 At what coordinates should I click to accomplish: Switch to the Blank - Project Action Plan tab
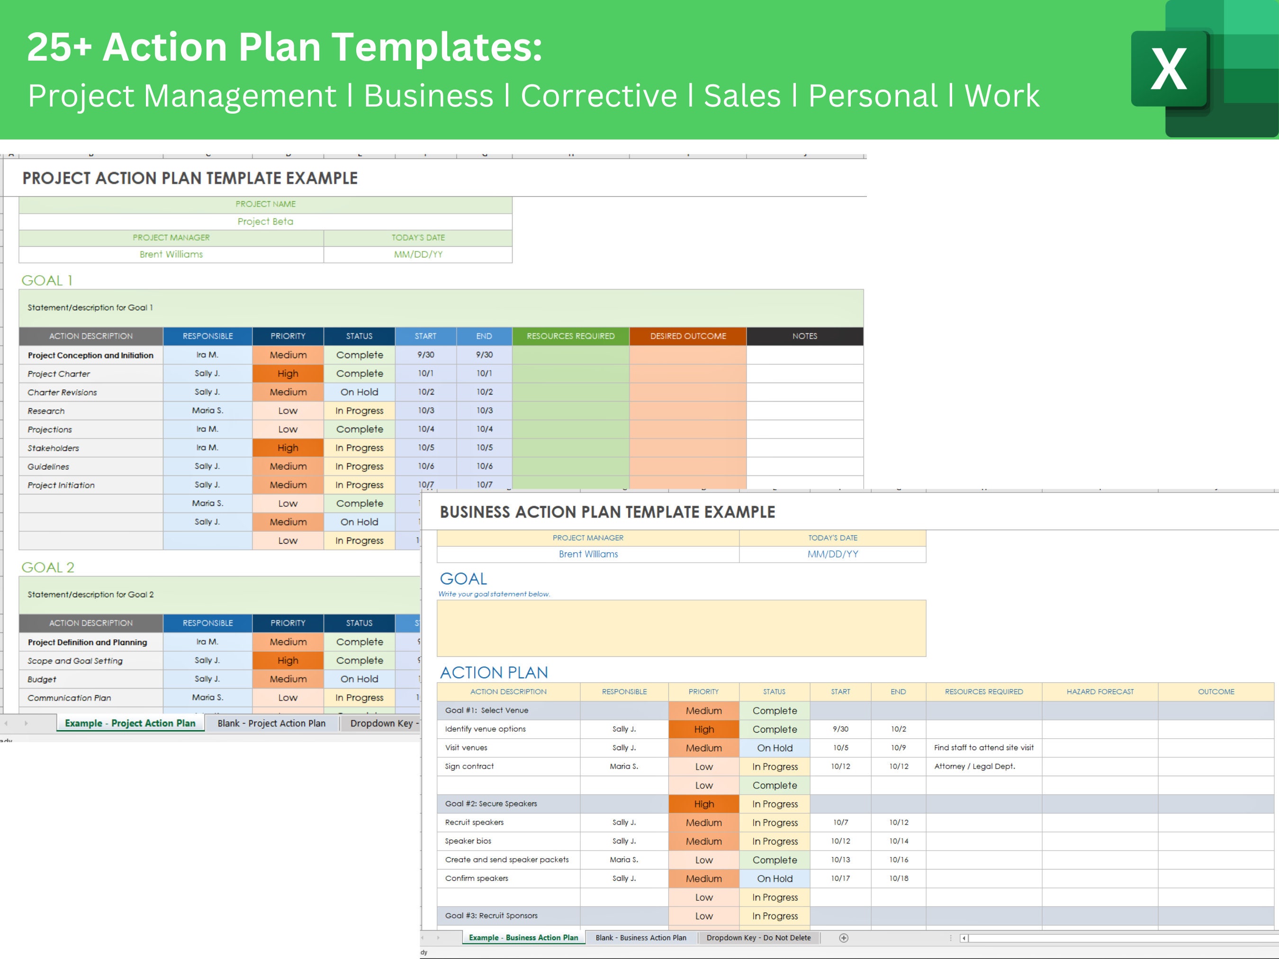coord(272,723)
